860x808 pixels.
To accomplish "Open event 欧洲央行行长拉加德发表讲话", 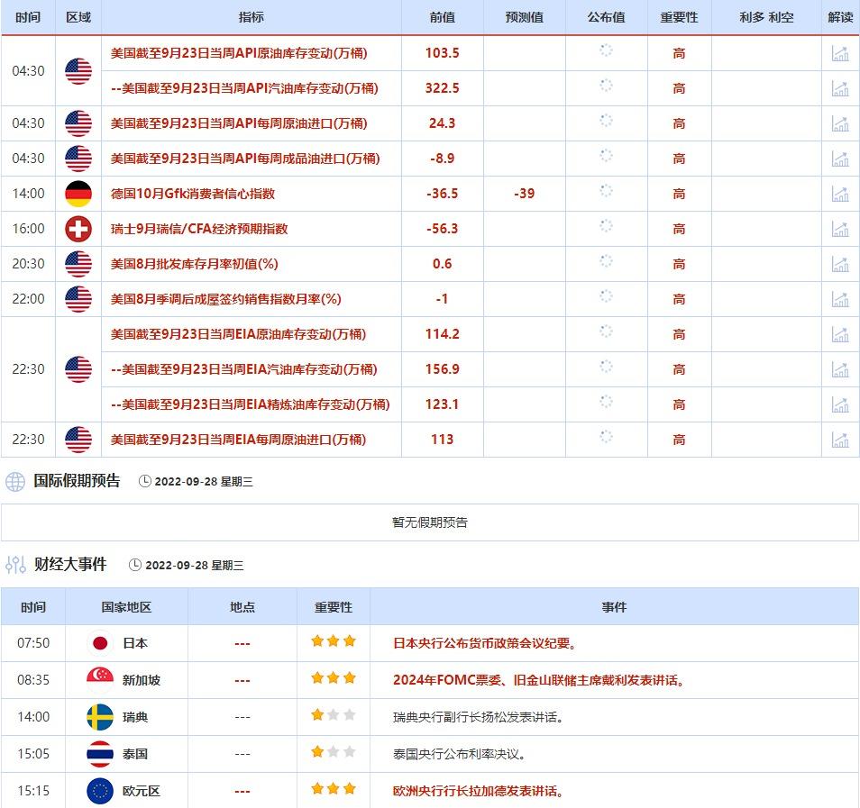I will pyautogui.click(x=479, y=791).
